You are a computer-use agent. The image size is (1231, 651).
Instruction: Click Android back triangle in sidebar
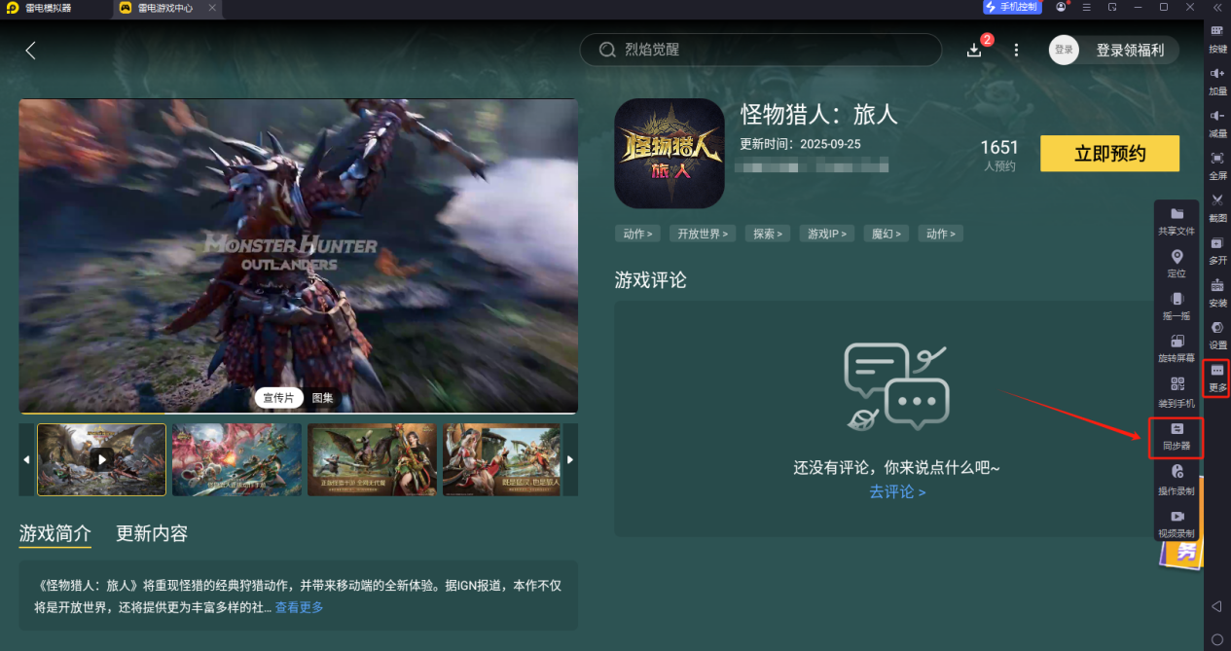[1216, 606]
